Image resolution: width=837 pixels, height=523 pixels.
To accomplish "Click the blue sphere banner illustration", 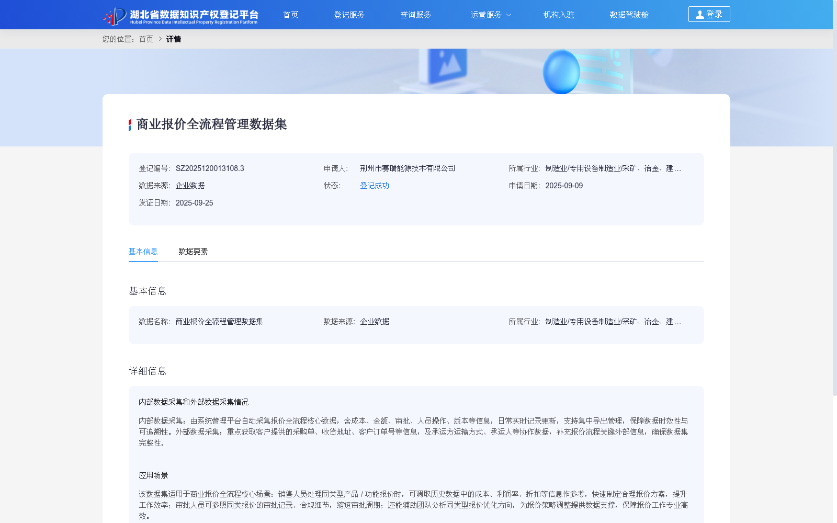I will tap(561, 72).
